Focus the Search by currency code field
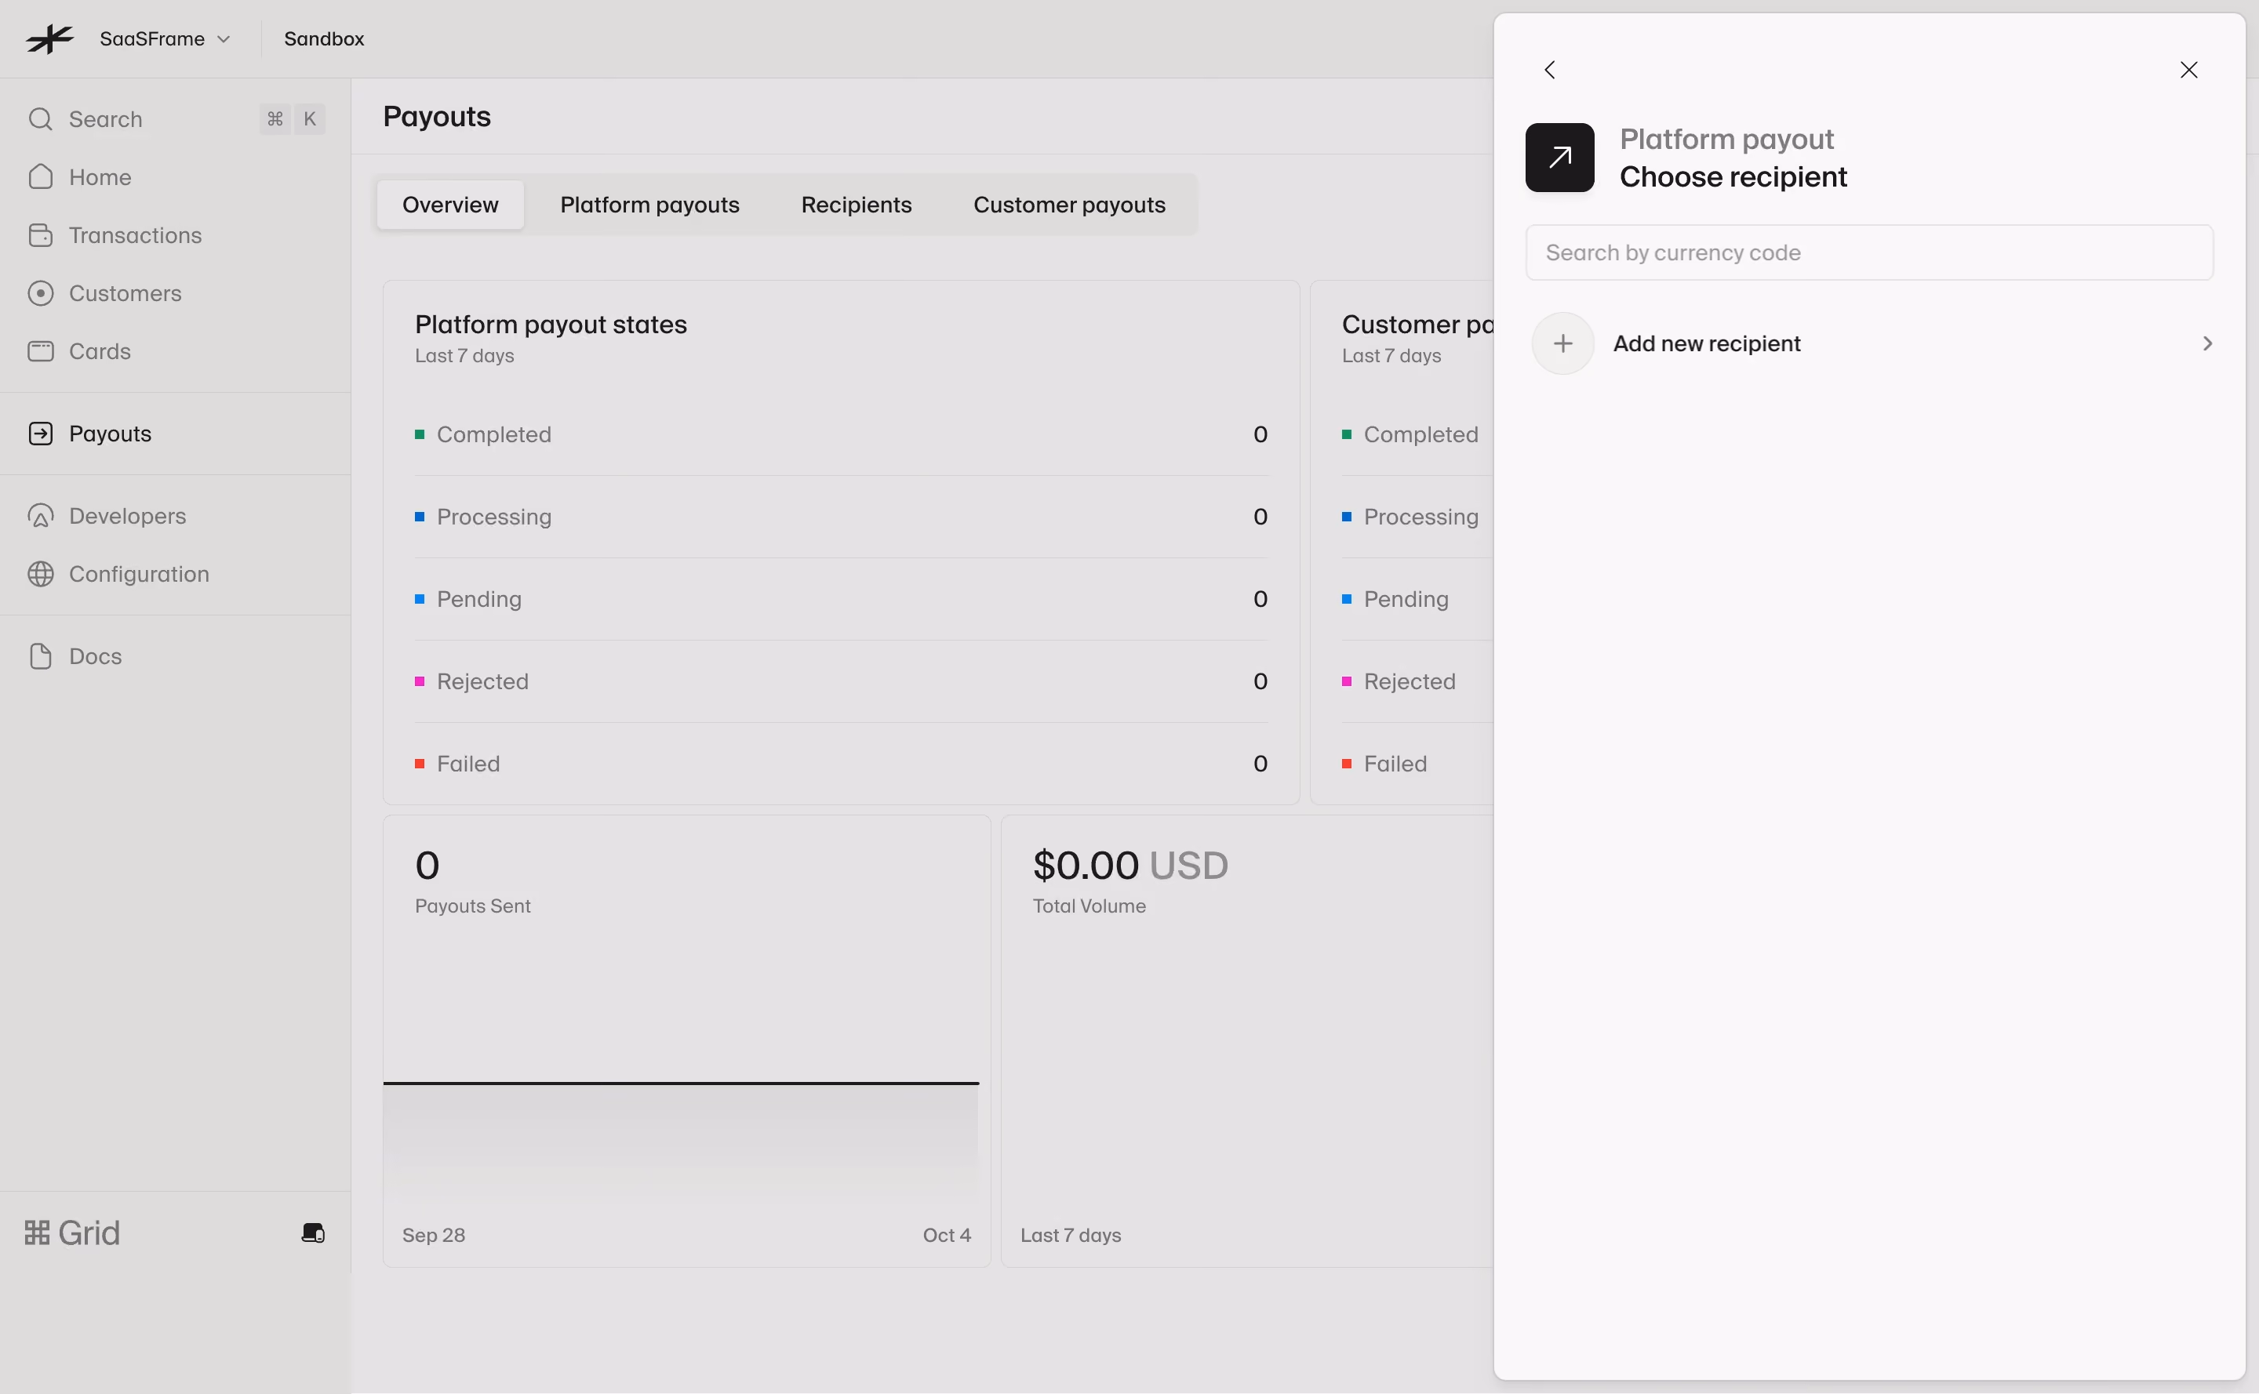Image resolution: width=2259 pixels, height=1394 pixels. click(x=1870, y=252)
